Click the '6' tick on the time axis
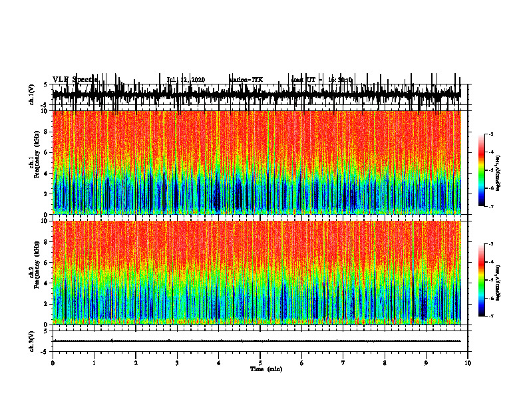This screenshot has height=407, width=527. point(302,363)
